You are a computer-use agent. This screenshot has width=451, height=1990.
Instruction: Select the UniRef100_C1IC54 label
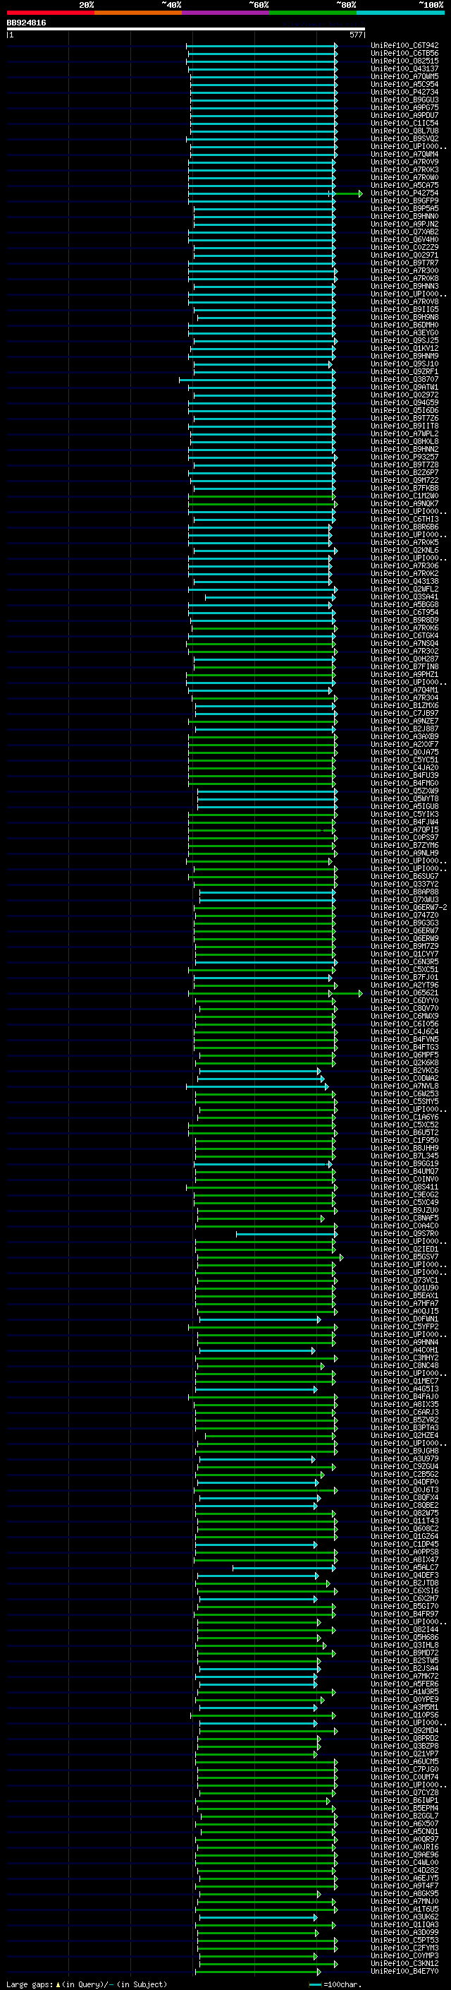[x=404, y=123]
